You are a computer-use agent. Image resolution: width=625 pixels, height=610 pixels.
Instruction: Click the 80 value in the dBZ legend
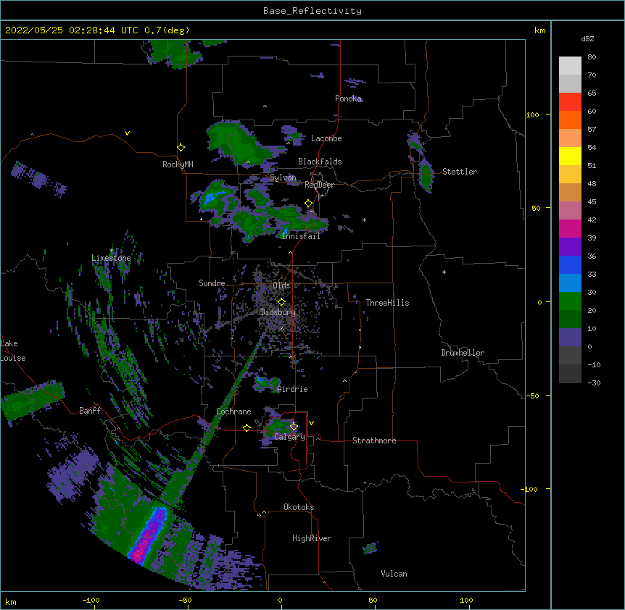[x=592, y=57]
